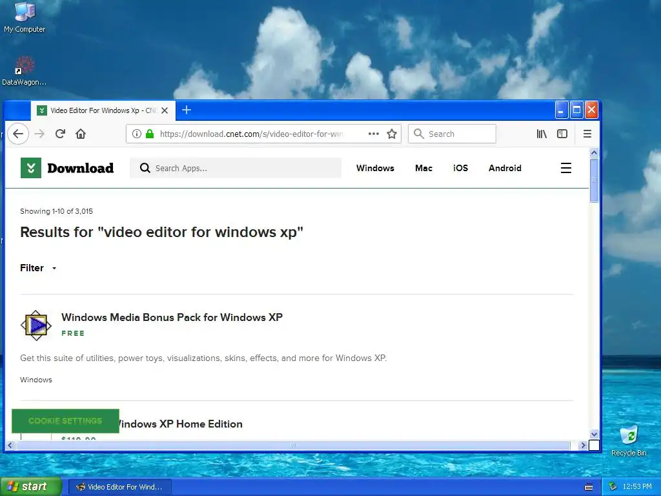Select the Recycle Bin desktop icon
Image resolution: width=661 pixels, height=496 pixels.
pos(629,440)
